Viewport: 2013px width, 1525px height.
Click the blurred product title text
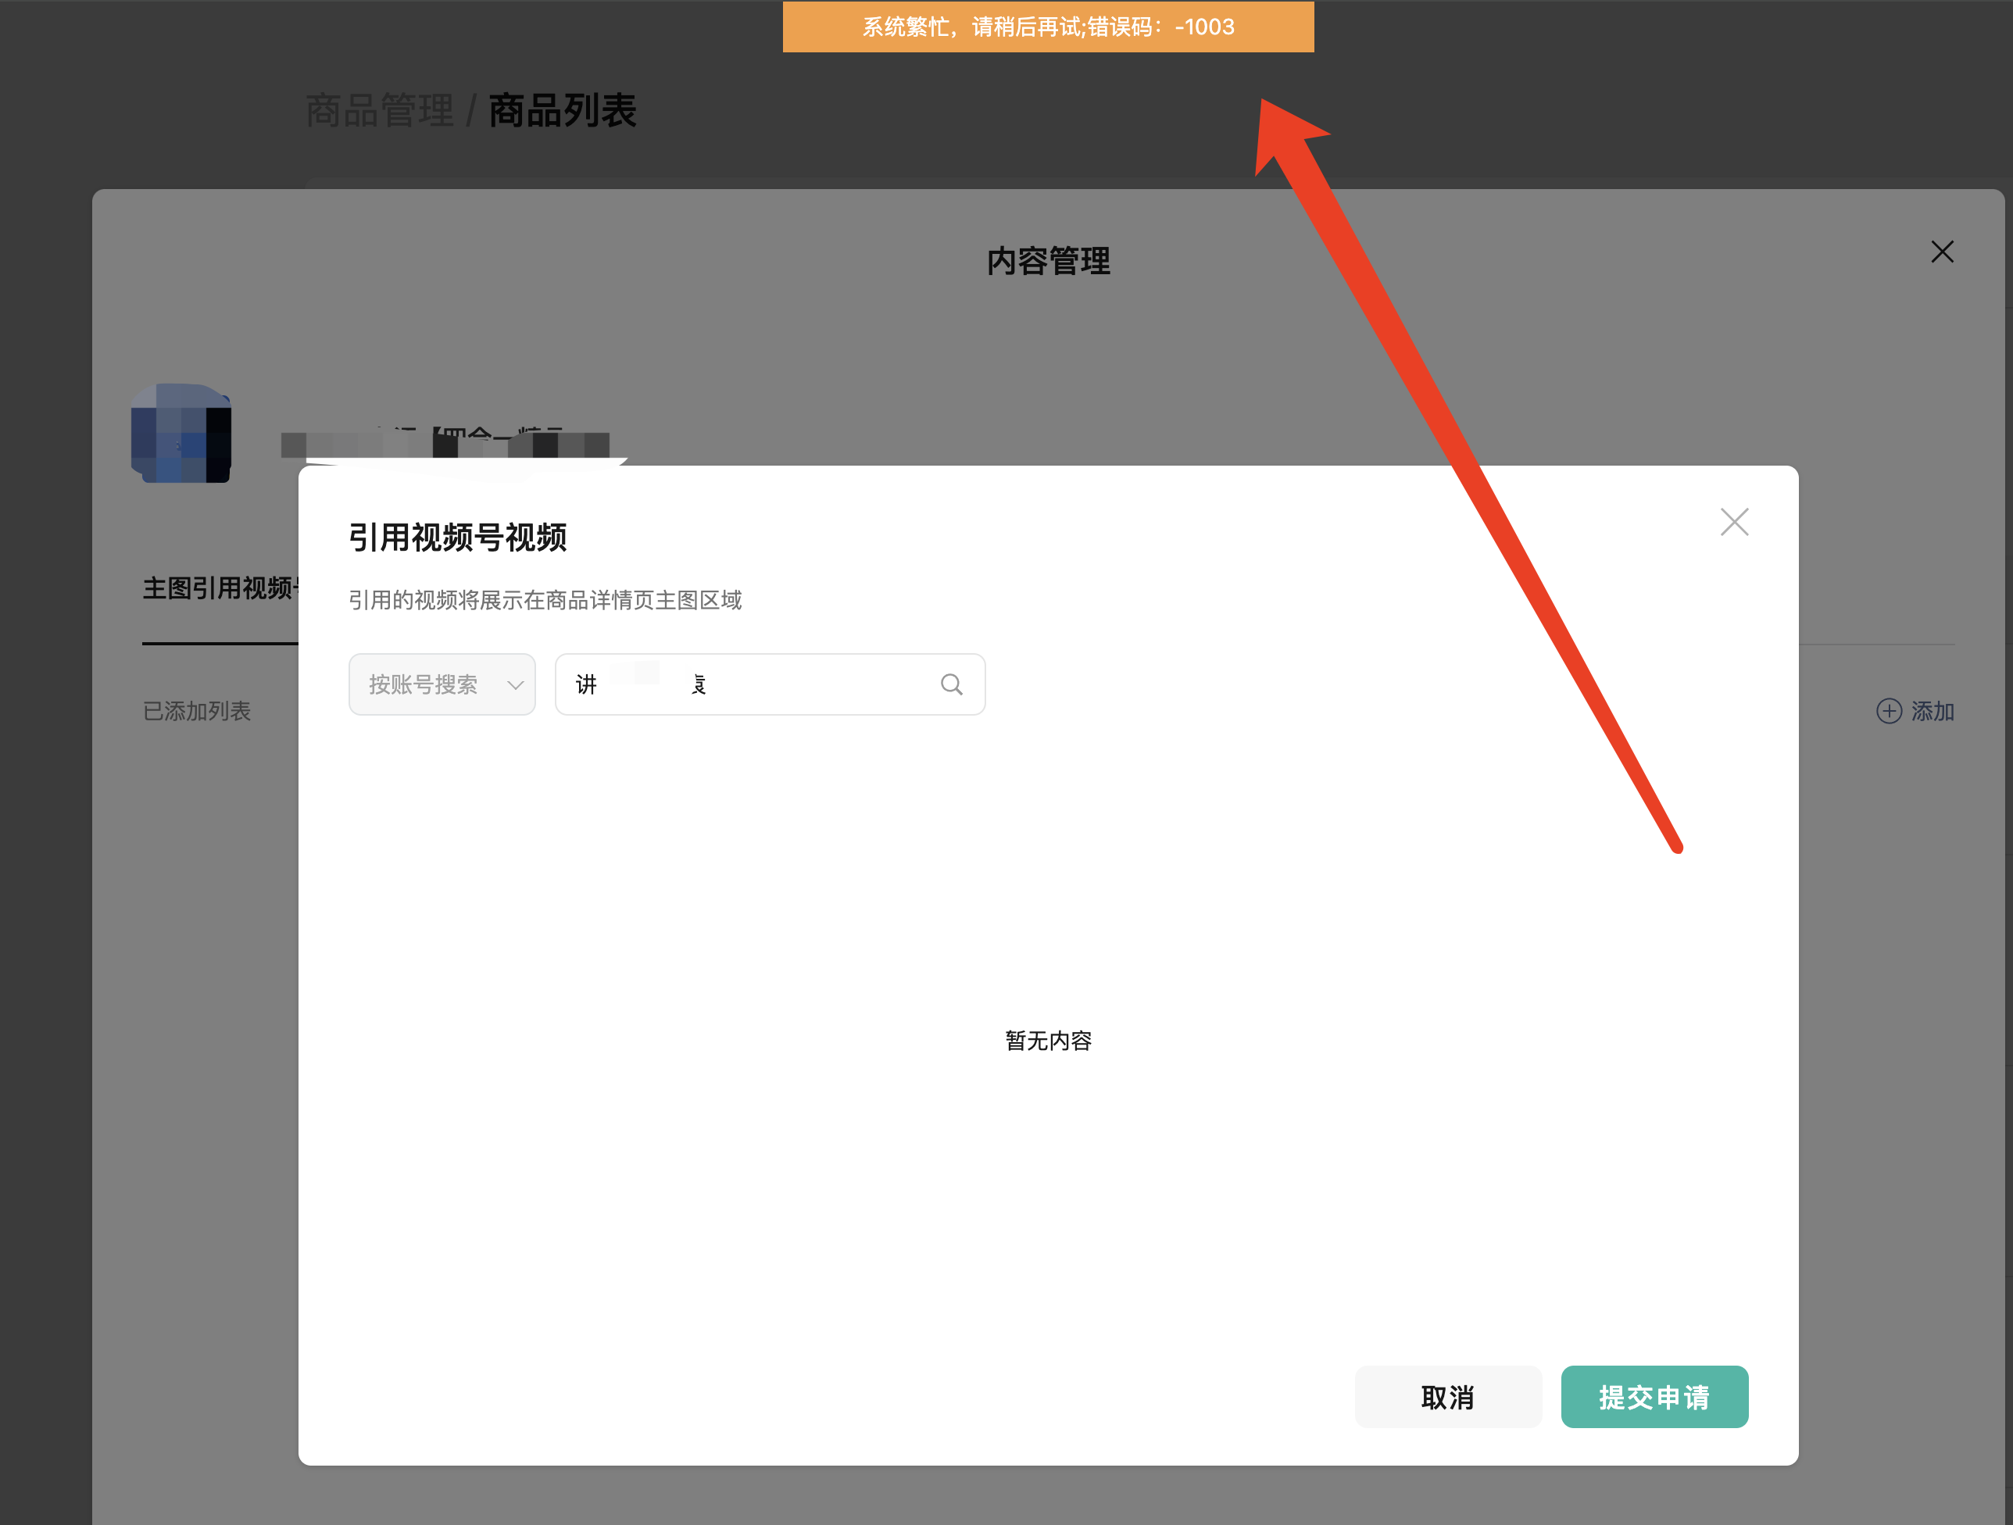tap(446, 444)
